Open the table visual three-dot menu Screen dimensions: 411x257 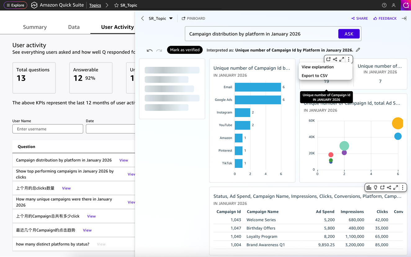click(403, 187)
